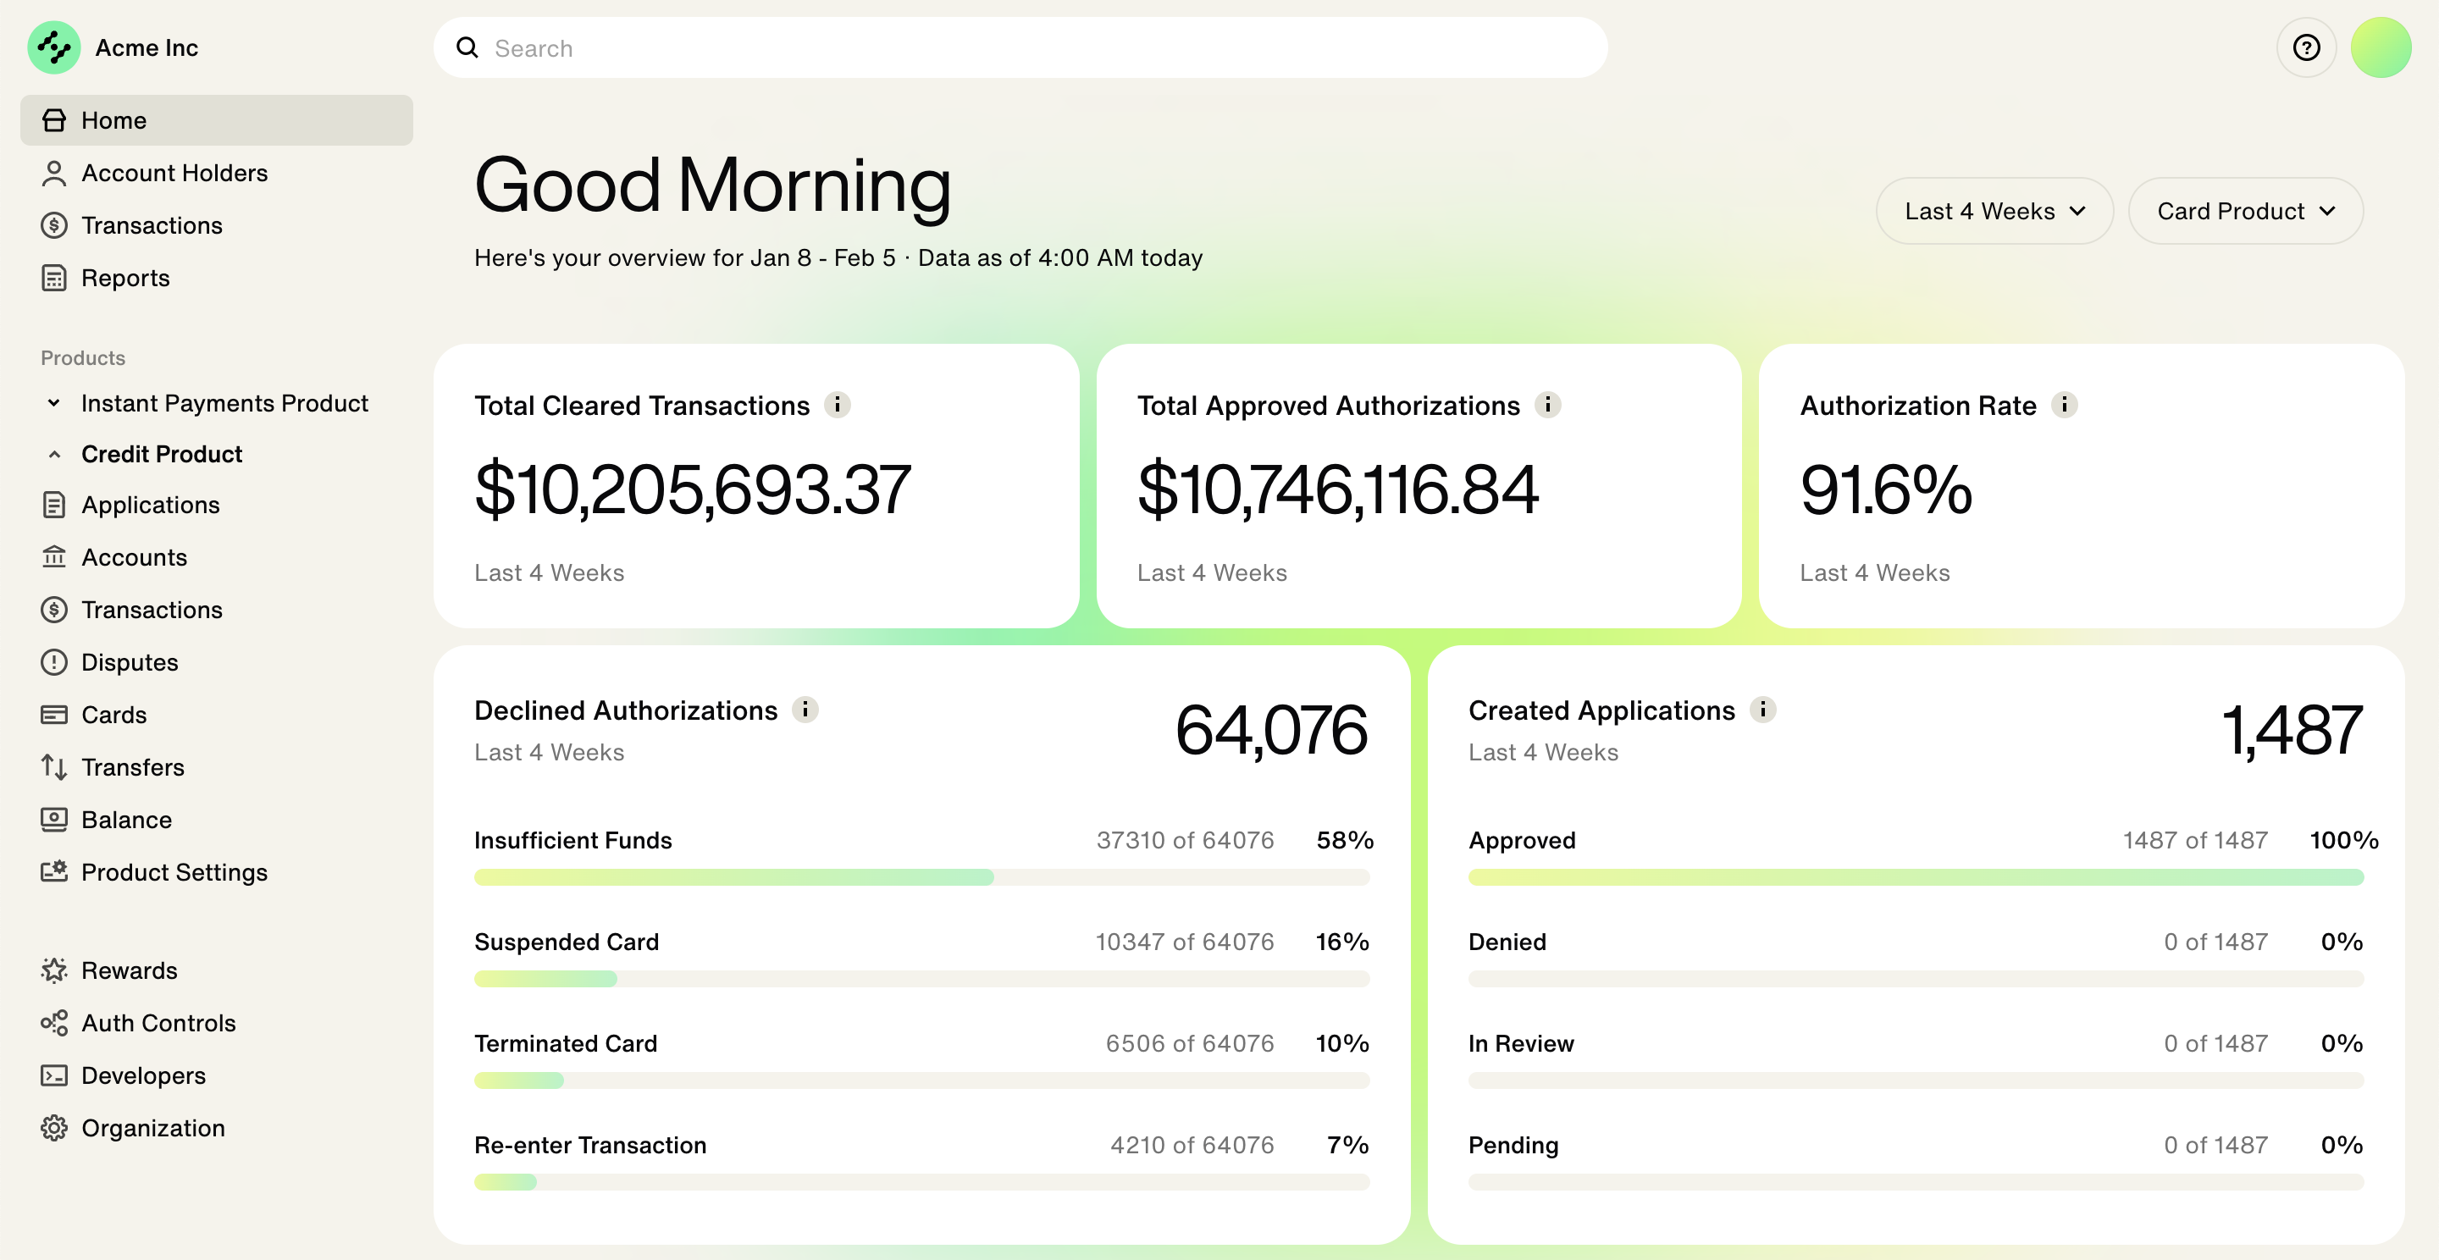The image size is (2439, 1260).
Task: Open the Last 4 Weeks dropdown
Action: click(1994, 210)
